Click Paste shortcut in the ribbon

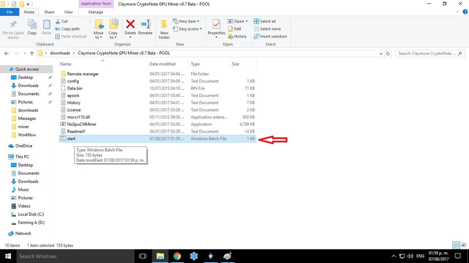(71, 37)
